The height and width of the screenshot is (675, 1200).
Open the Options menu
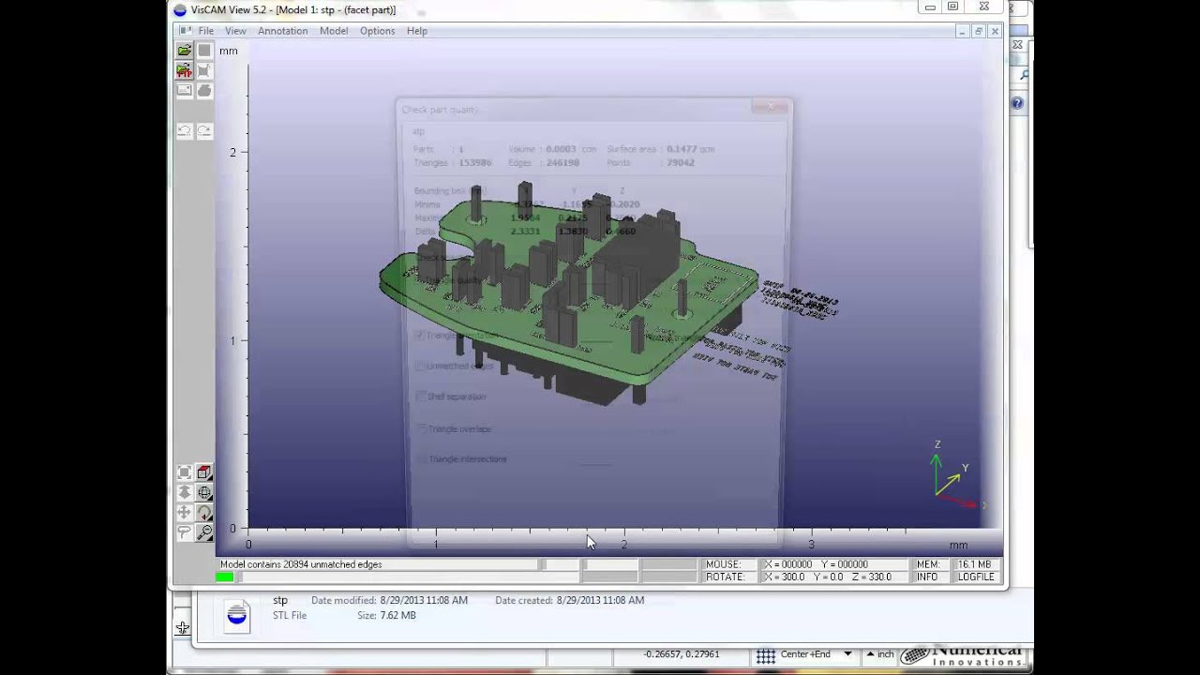(x=377, y=31)
